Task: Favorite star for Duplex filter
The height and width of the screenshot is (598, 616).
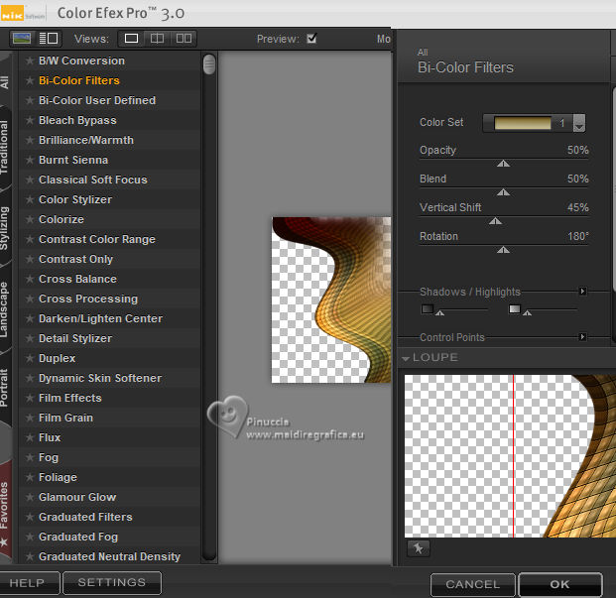Action: [30, 358]
